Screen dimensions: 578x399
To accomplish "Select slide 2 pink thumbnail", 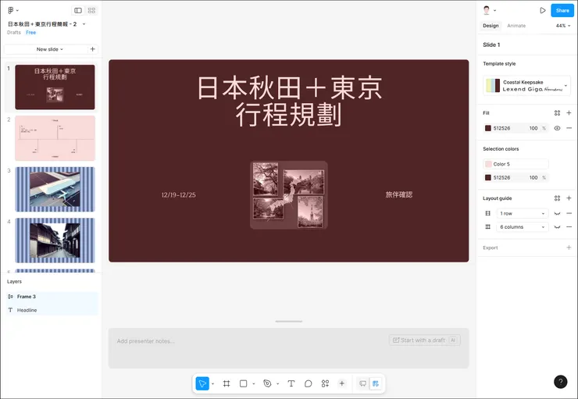I will point(55,138).
